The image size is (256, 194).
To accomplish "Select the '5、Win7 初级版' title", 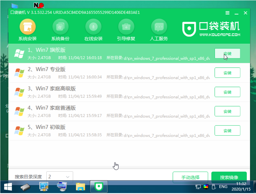I will tap(46, 127).
